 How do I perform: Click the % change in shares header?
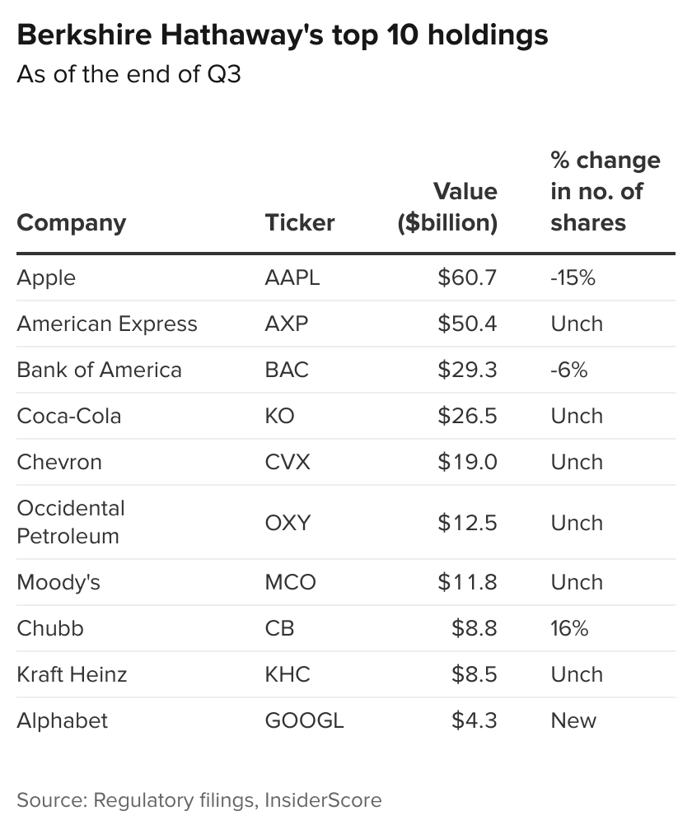[605, 192]
